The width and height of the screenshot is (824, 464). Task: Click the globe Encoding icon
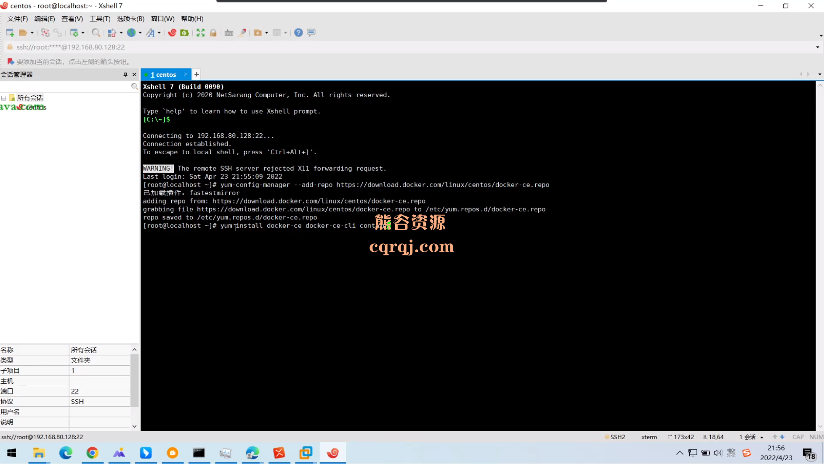131,33
